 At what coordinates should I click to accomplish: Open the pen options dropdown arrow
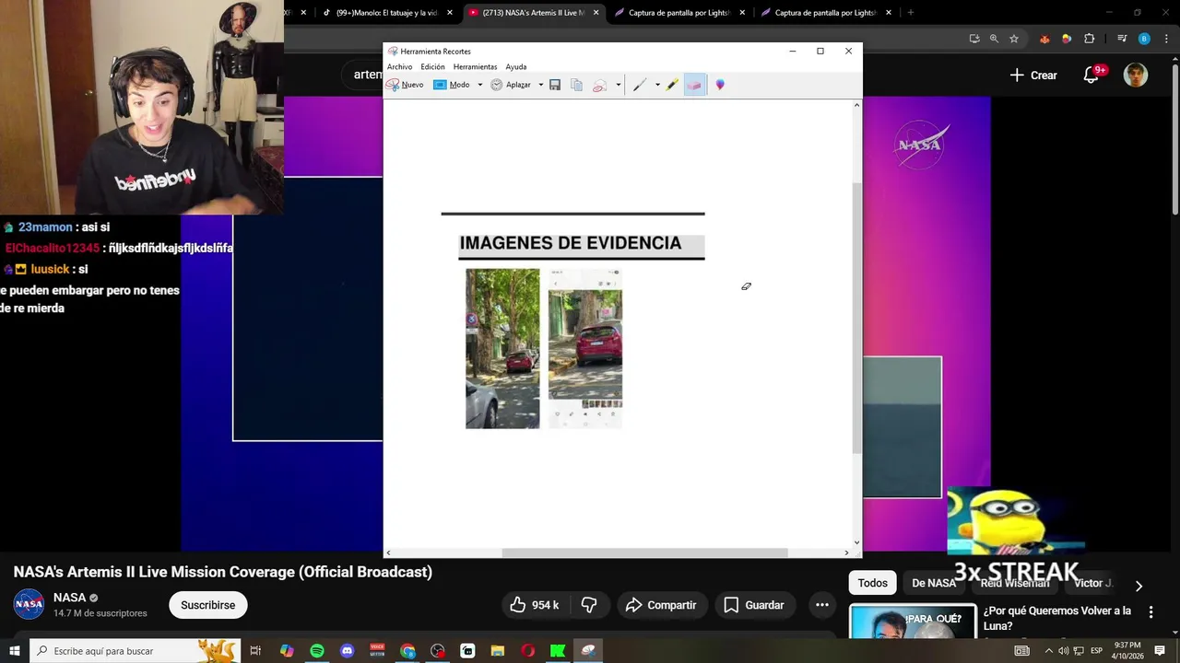pyautogui.click(x=657, y=85)
